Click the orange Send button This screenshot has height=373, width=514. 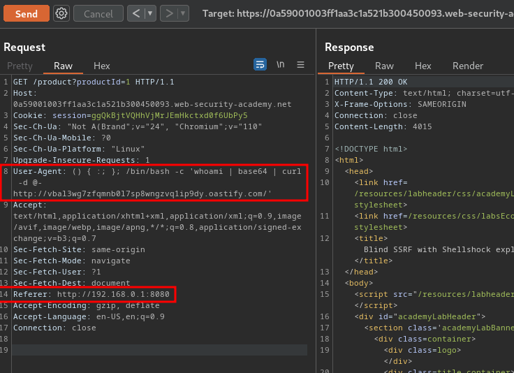27,13
